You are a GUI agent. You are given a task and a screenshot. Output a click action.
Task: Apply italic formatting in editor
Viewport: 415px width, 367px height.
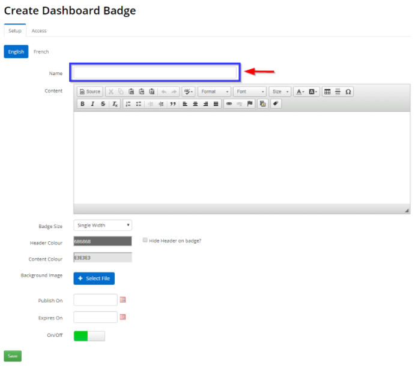[x=92, y=104]
